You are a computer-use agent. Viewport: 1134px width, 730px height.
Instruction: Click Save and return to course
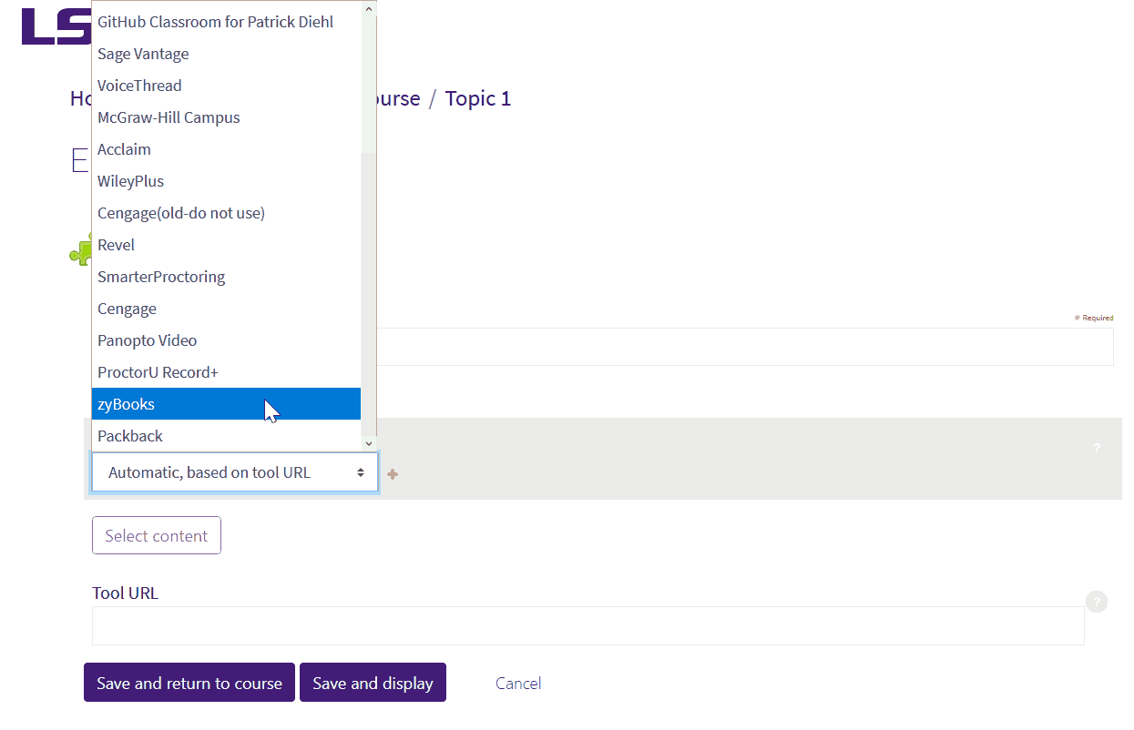(x=189, y=683)
